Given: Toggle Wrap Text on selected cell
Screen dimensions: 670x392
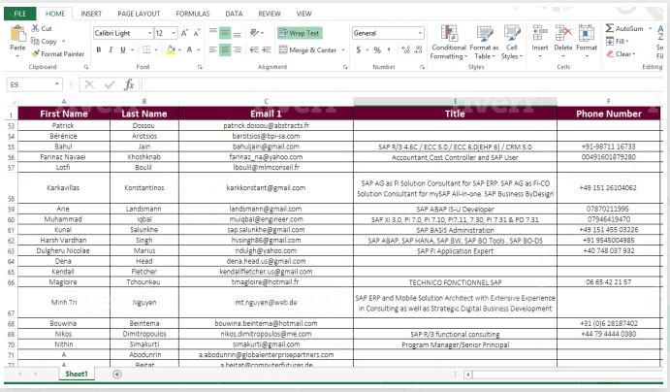Looking at the screenshot, I should (x=299, y=33).
